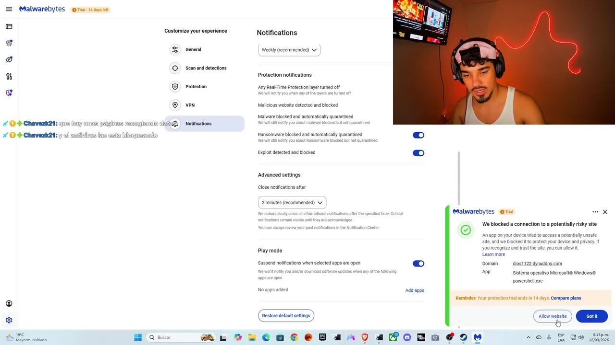The width and height of the screenshot is (615, 345).
Task: Click the Trial - 14 days left badge
Action: pos(90,10)
